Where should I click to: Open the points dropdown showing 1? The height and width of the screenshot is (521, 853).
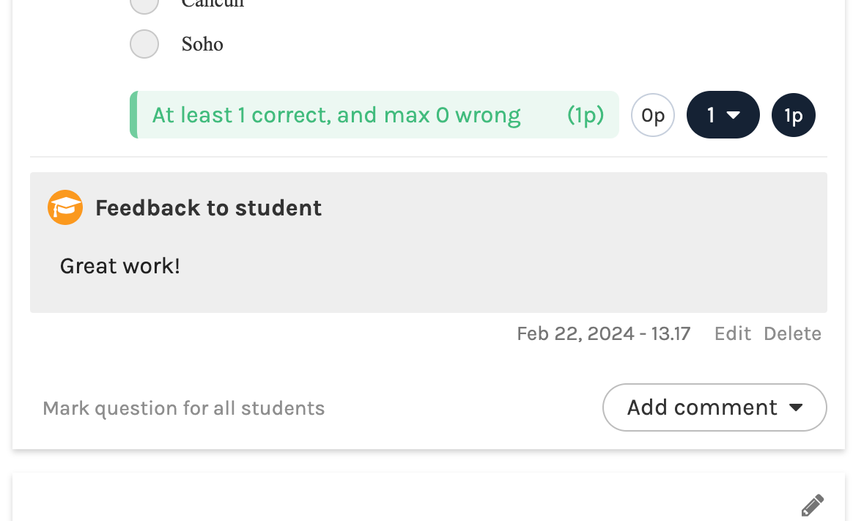(723, 115)
